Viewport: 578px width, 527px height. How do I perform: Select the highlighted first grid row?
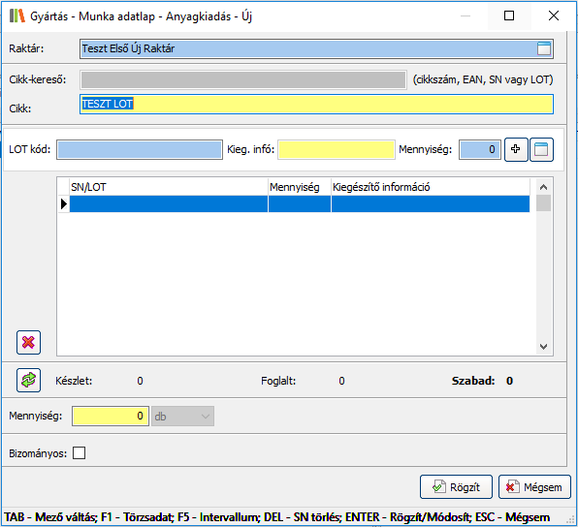pyautogui.click(x=300, y=203)
